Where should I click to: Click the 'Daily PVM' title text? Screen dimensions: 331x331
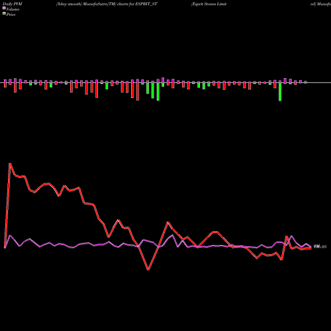pos(13,4)
